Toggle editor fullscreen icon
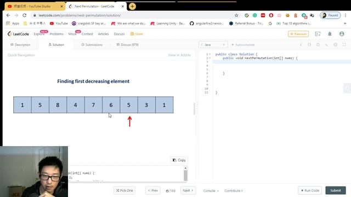351x197 pixels. coord(344,45)
